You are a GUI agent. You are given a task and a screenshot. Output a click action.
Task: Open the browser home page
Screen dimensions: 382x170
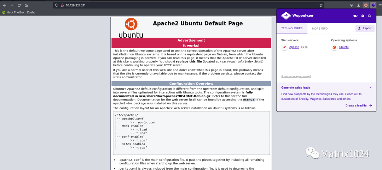pos(26,5)
